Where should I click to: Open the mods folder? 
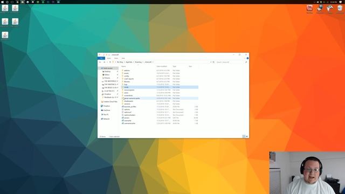tap(160, 87)
